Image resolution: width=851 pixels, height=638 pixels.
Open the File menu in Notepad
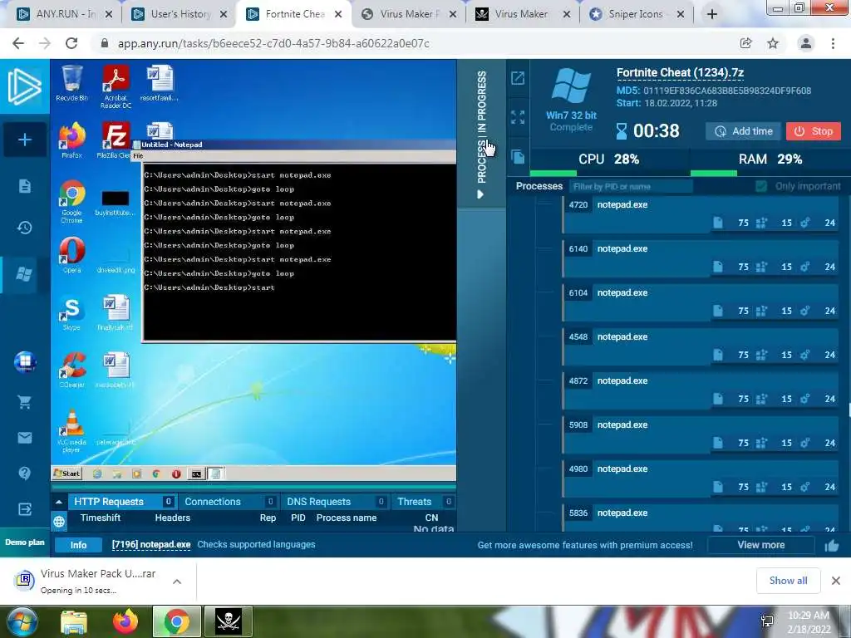point(139,155)
